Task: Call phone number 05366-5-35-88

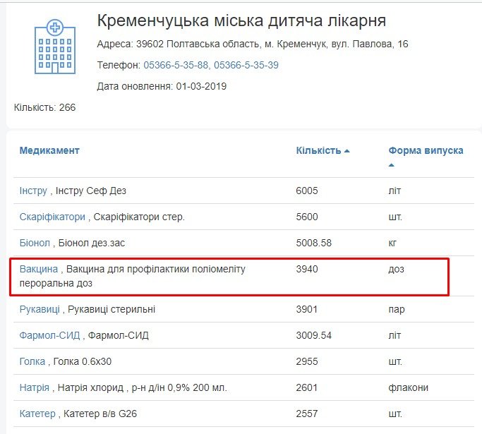Action: pyautogui.click(x=176, y=65)
